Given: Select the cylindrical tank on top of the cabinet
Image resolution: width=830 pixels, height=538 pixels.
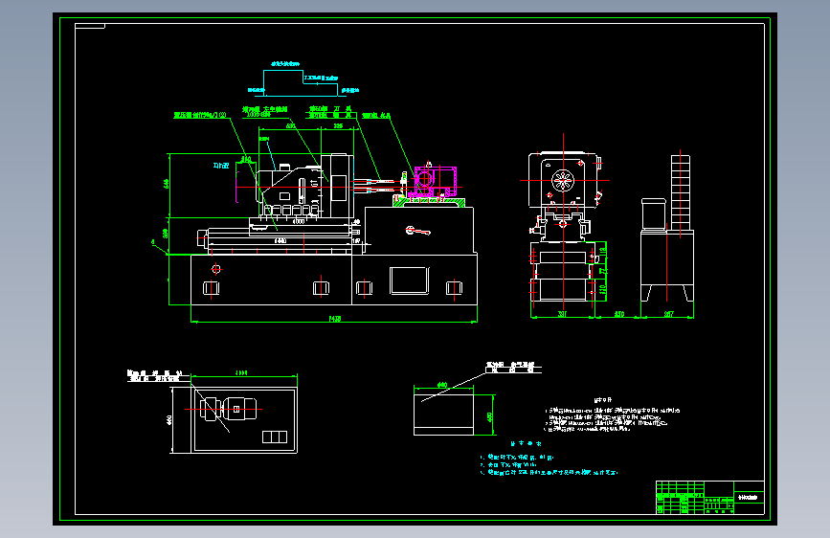Looking at the screenshot, I should click(x=654, y=213).
